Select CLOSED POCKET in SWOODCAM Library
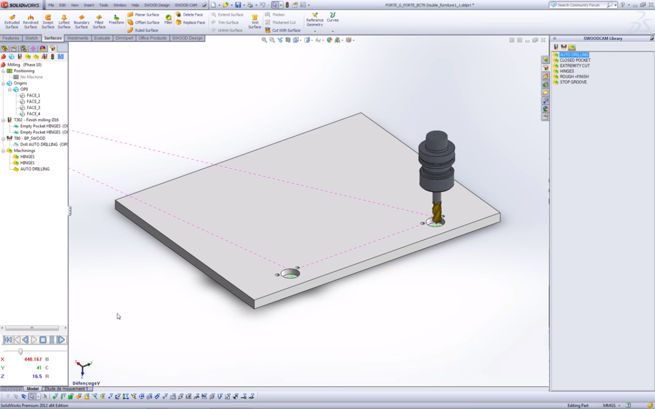The image size is (655, 409). [574, 60]
